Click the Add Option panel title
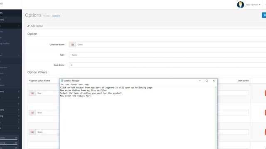The height and width of the screenshot is (149, 266). pyautogui.click(x=37, y=26)
